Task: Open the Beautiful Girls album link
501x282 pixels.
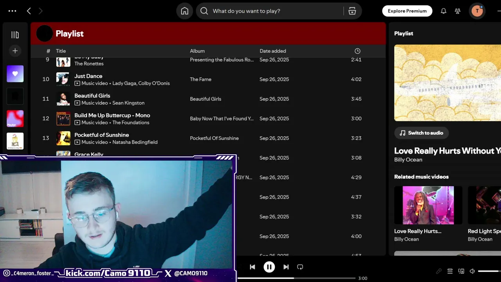Action: tap(205, 99)
